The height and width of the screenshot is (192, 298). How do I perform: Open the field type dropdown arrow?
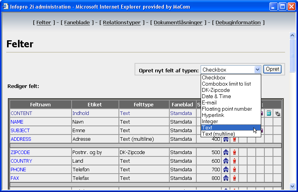pyautogui.click(x=257, y=70)
